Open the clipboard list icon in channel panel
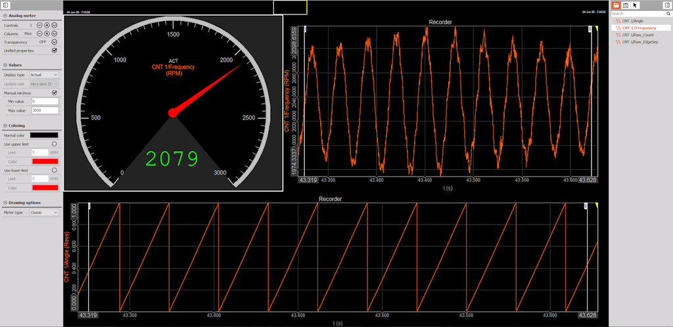Image resolution: width=673 pixels, height=327 pixels. pos(626,5)
